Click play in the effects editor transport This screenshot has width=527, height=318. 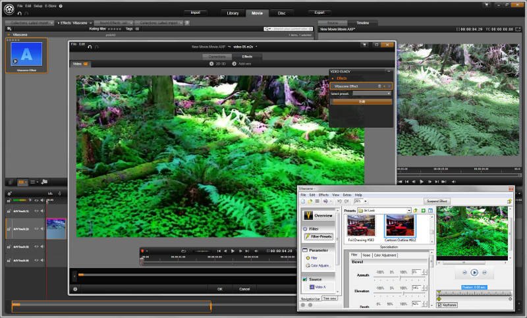coord(233,251)
